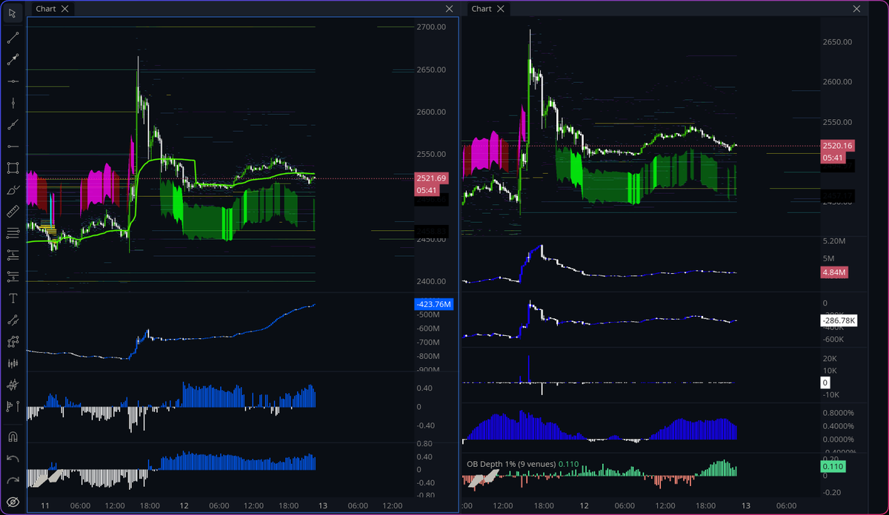
Task: Close the right chart pane
Action: click(856, 9)
